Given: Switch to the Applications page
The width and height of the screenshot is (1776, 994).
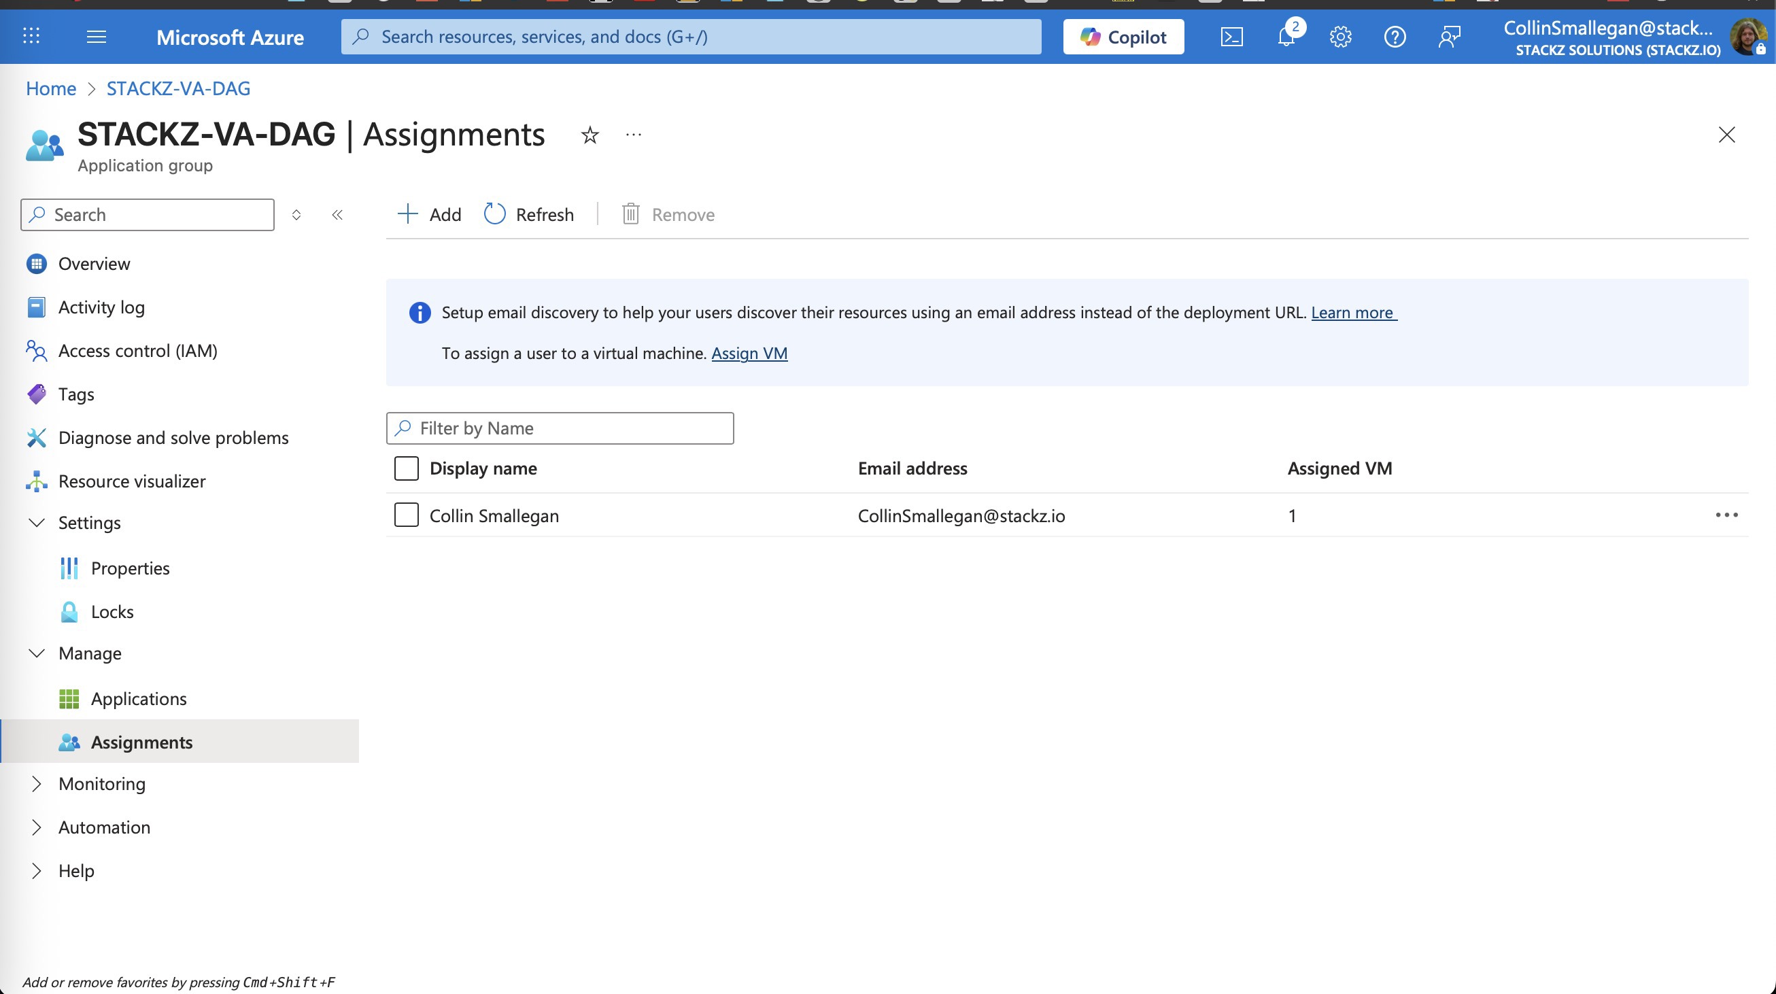Looking at the screenshot, I should [x=139, y=698].
